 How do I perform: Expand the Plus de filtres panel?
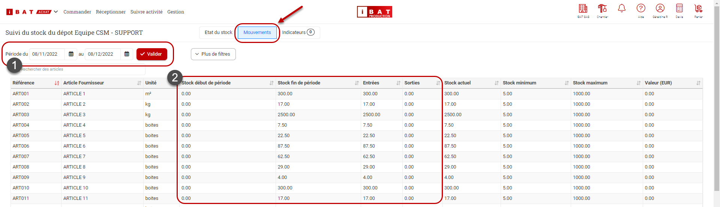(x=213, y=54)
